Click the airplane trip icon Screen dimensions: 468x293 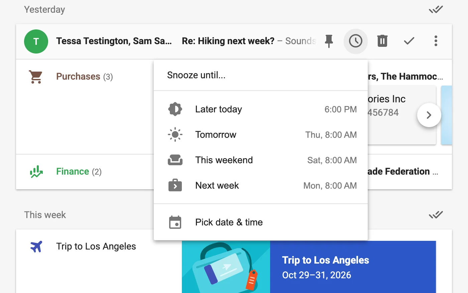click(x=36, y=247)
